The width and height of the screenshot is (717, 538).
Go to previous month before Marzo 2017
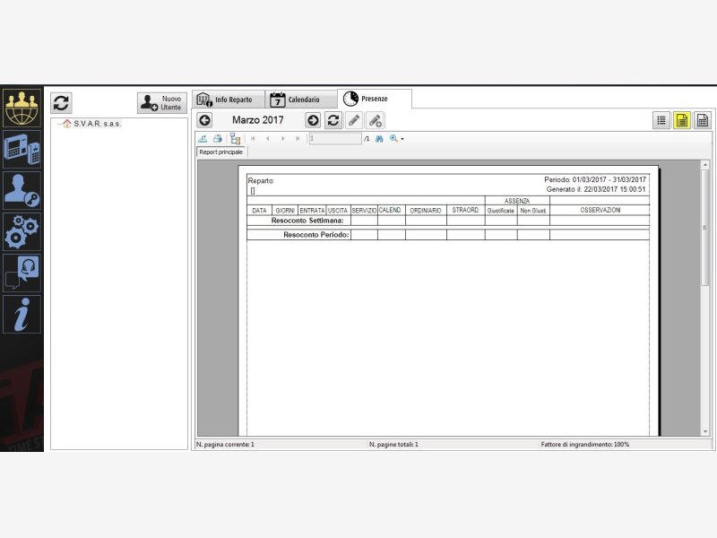click(x=205, y=120)
